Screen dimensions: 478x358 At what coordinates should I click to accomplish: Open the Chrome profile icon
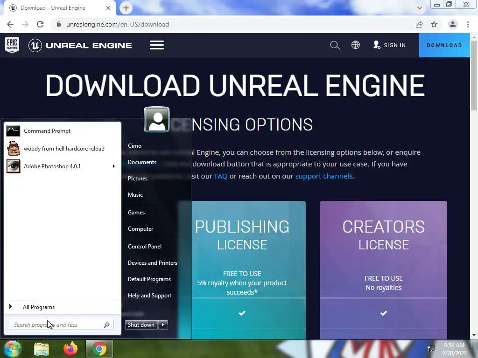[453, 24]
